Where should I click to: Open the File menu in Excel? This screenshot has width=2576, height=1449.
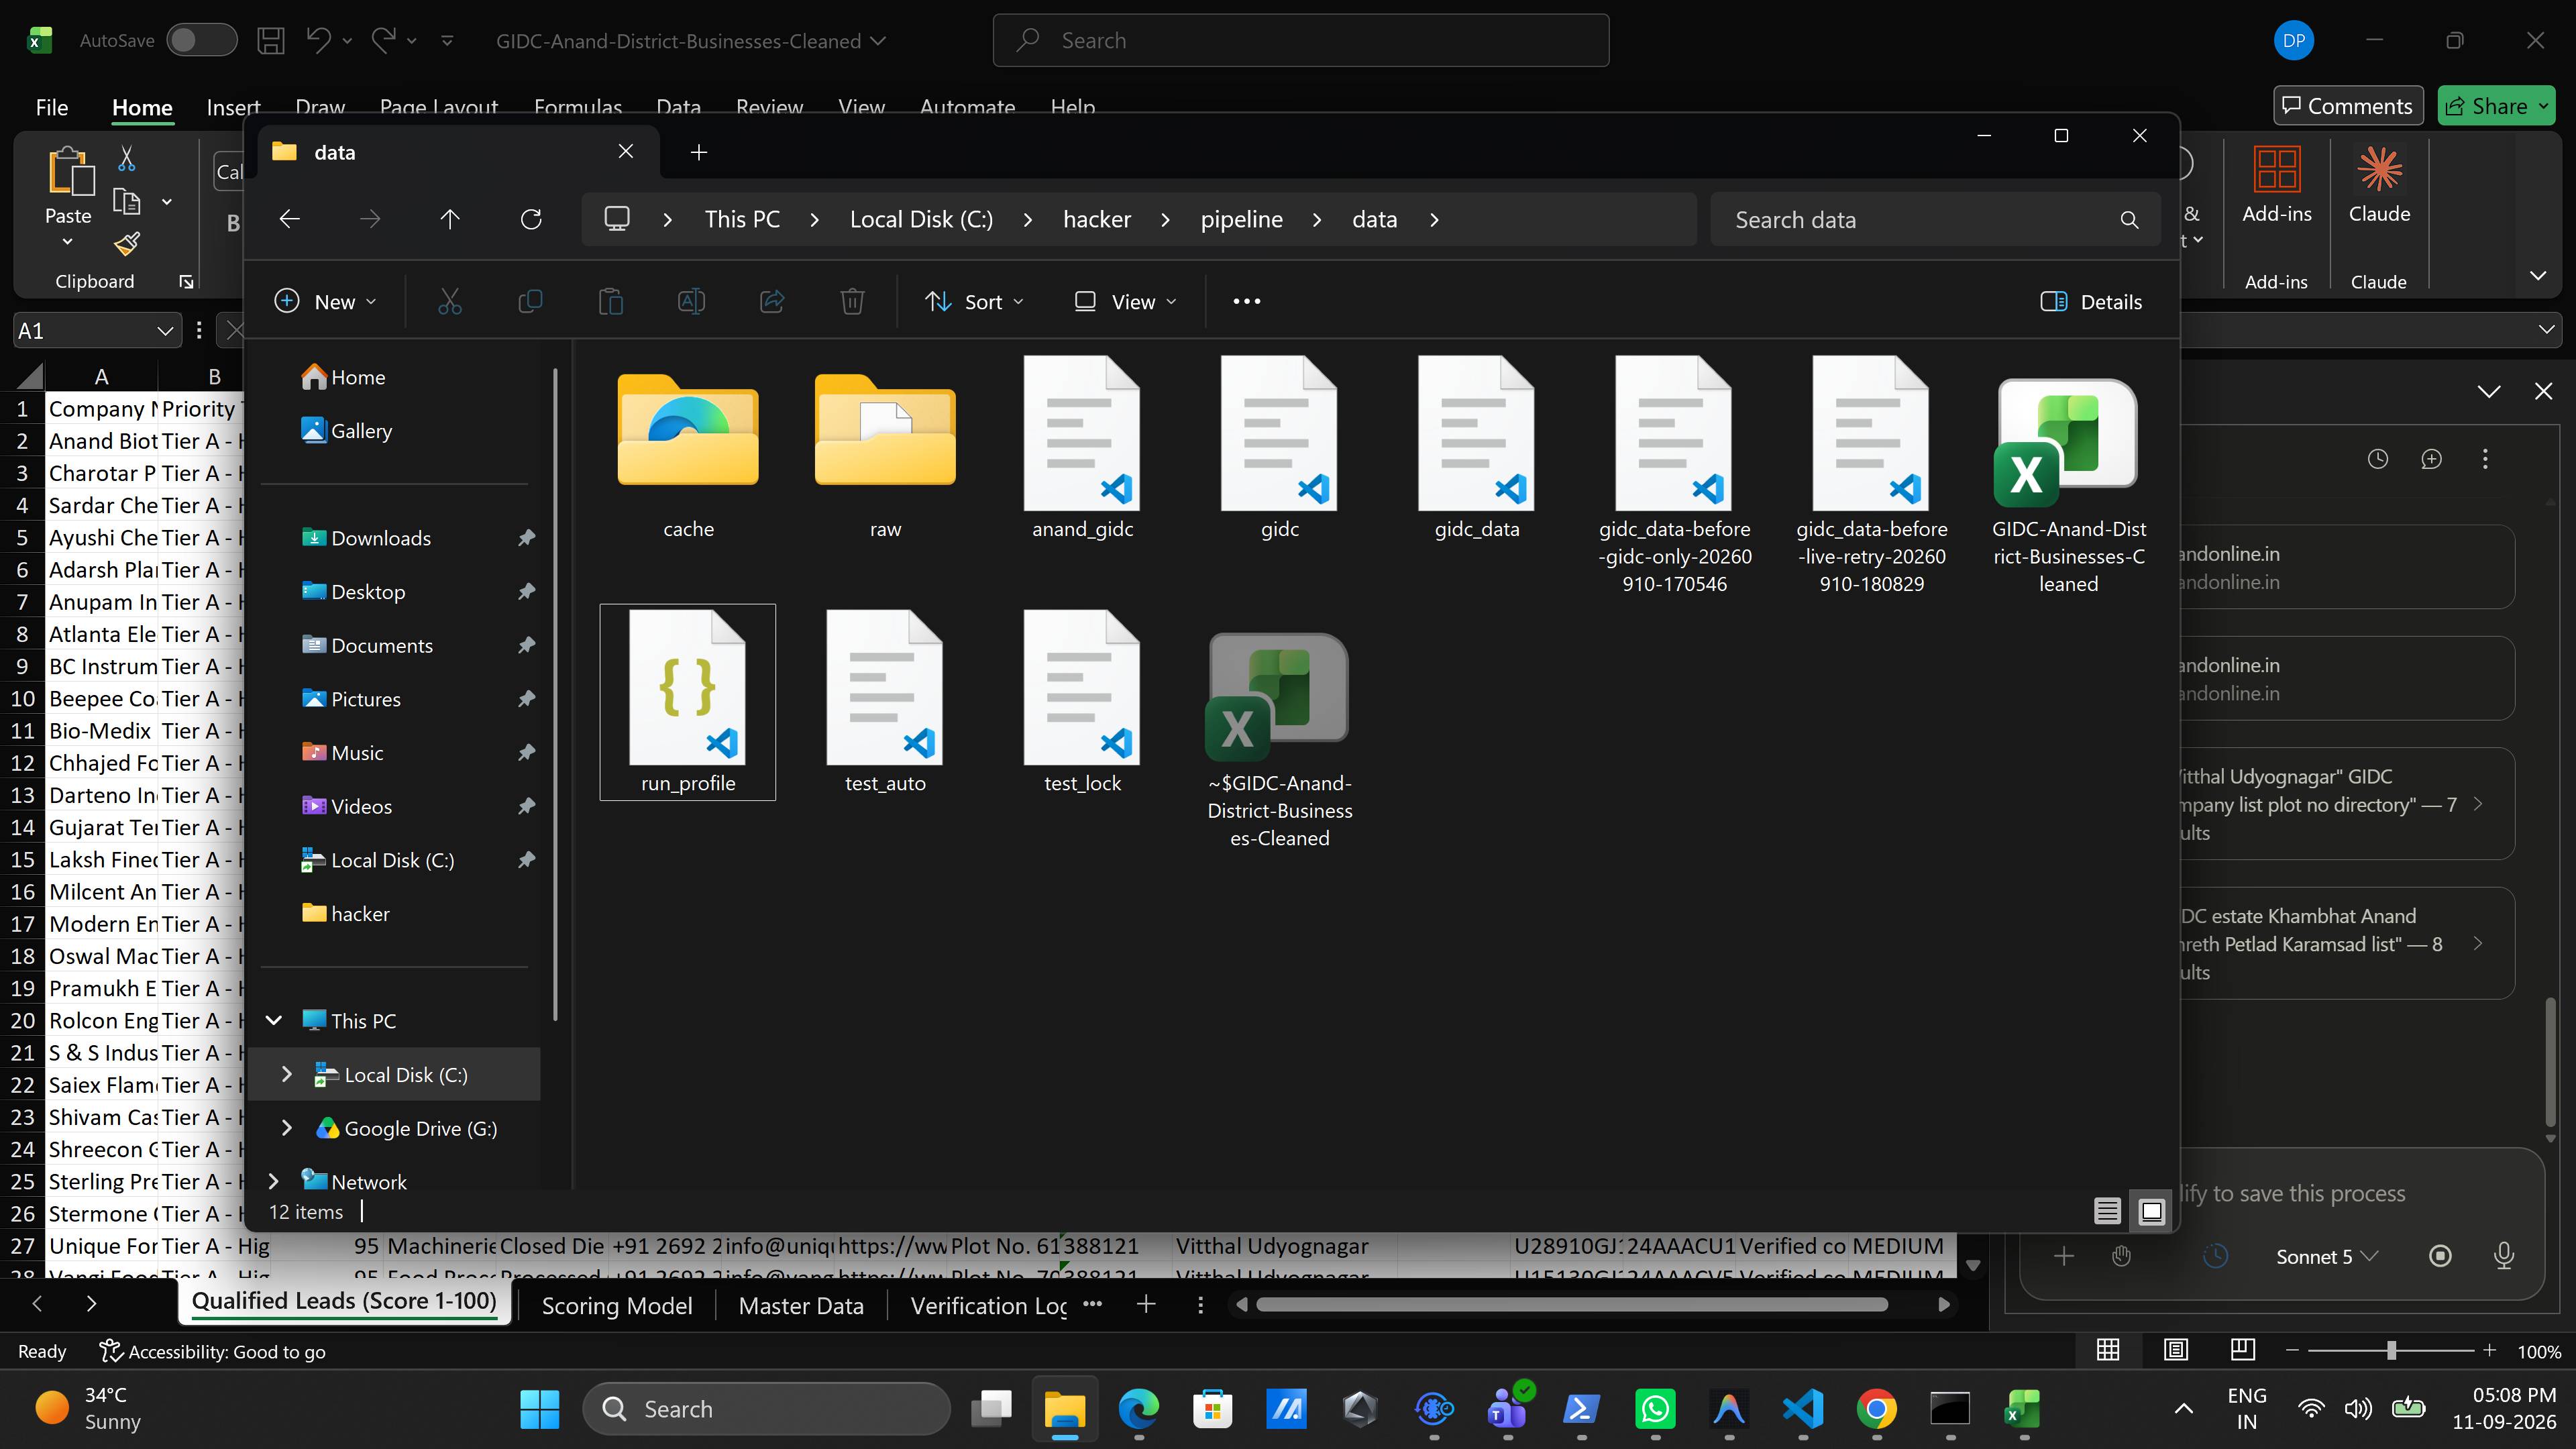coord(52,107)
